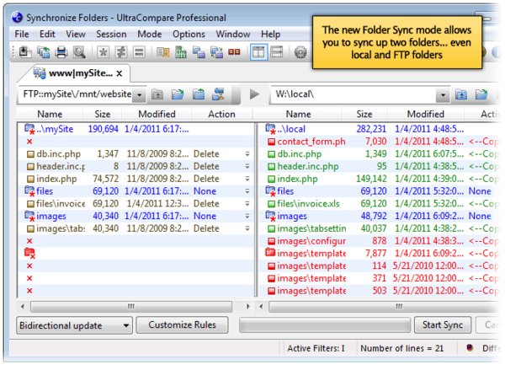Expand the W:\local\ path dropdown

click(442, 94)
